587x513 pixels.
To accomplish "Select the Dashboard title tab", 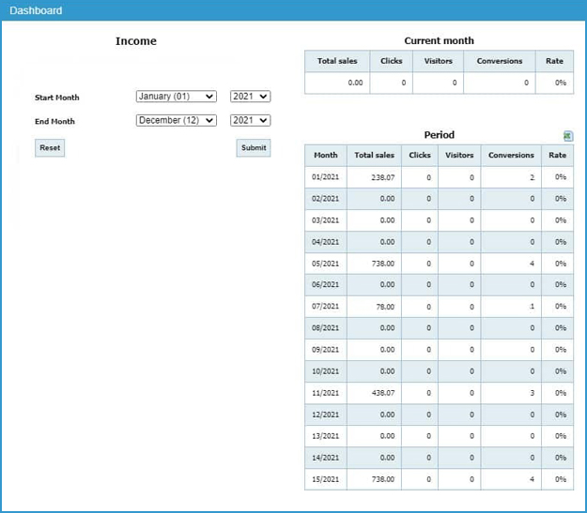I will pyautogui.click(x=36, y=10).
